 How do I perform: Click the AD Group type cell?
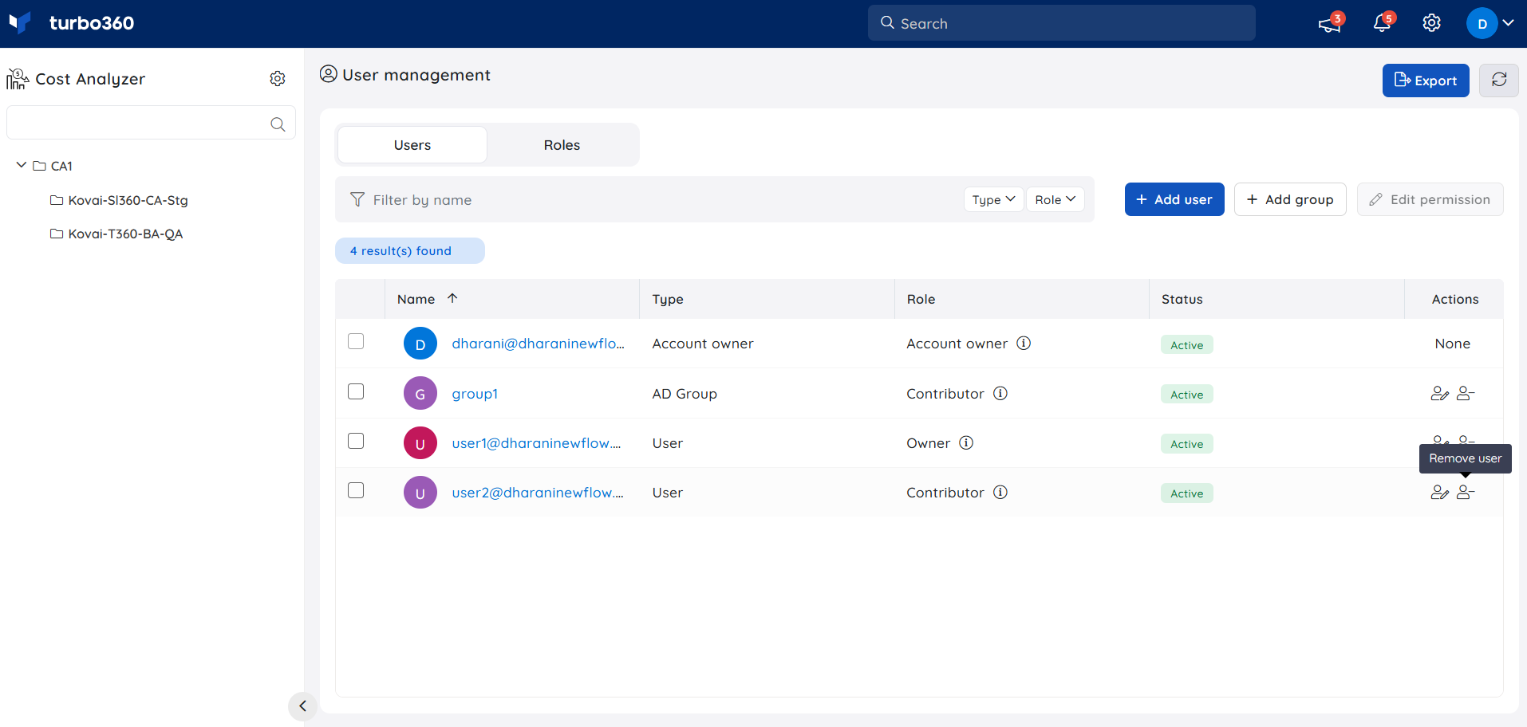685,394
